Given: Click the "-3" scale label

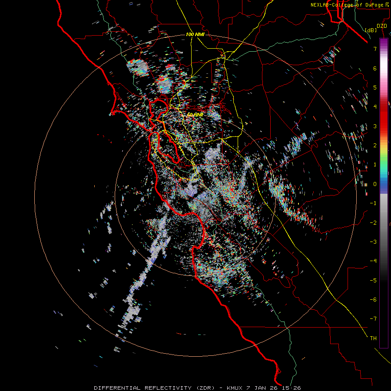Looking at the screenshot, I should pos(373,242).
